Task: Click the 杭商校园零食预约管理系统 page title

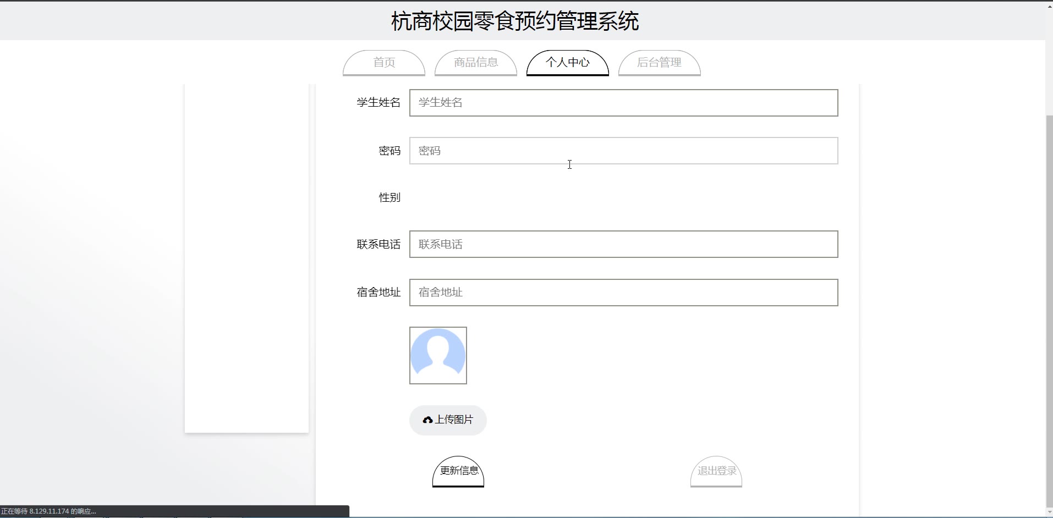Action: (515, 21)
